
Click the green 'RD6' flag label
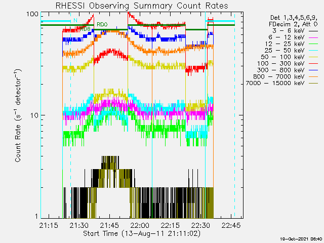pyautogui.click(x=85, y=29)
